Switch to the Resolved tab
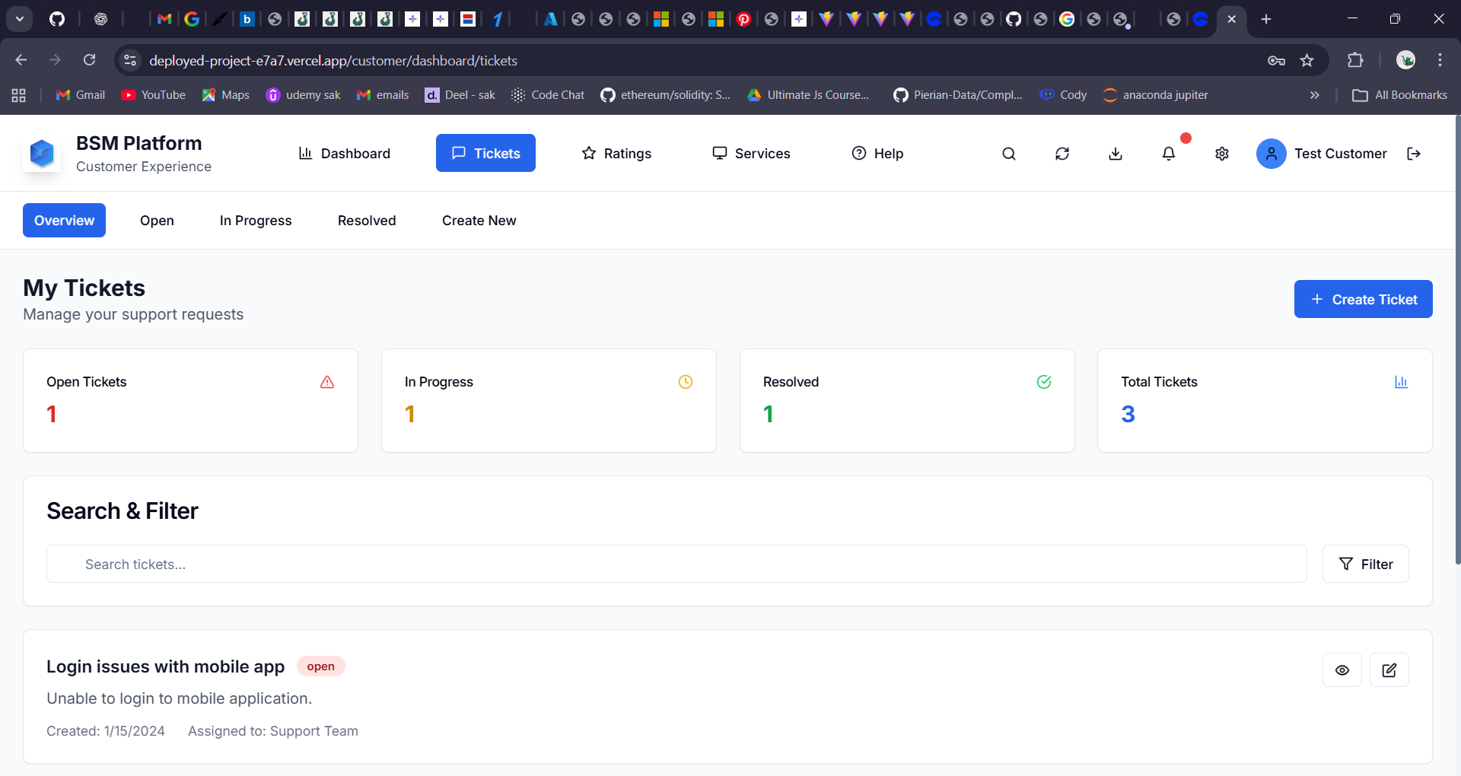This screenshot has width=1461, height=776. 367,220
